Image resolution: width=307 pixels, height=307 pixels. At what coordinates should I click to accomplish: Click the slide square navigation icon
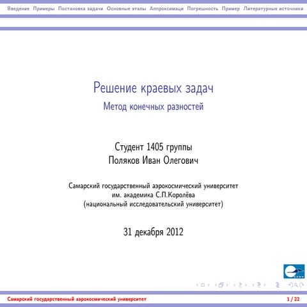click(x=203, y=285)
